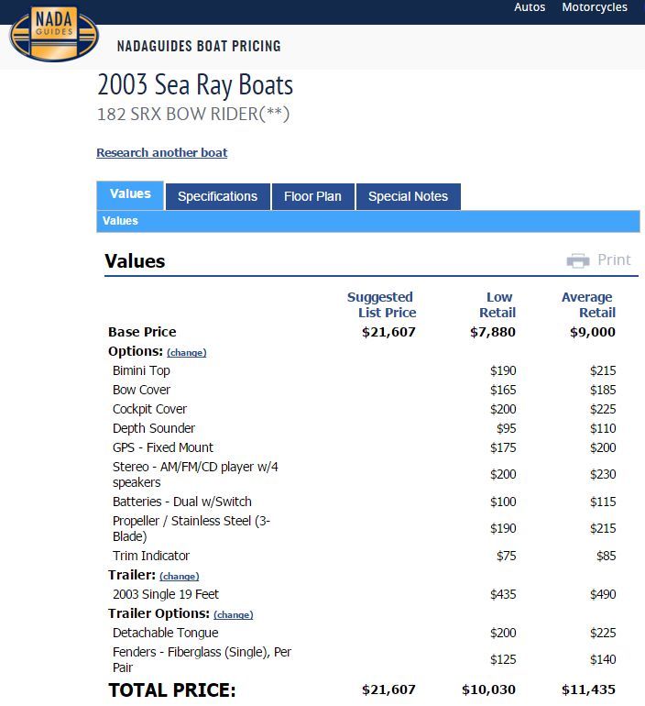This screenshot has width=645, height=706.
Task: Click the Batteries - Dual w/Switch label
Action: [x=182, y=502]
